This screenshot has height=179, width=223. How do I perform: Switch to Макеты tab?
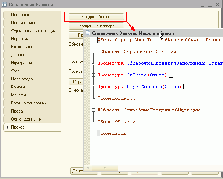coord(33,95)
